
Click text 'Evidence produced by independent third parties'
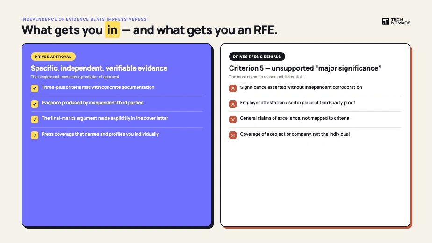pos(92,102)
